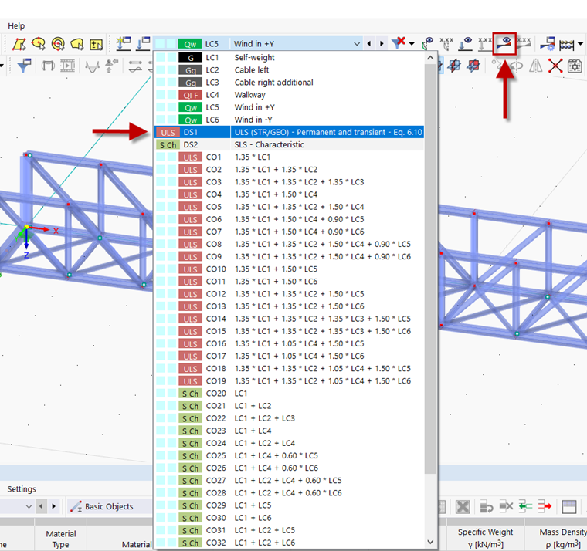
Task: Click the filter-with-window funnel icon
Action: [x=25, y=66]
